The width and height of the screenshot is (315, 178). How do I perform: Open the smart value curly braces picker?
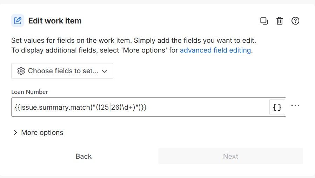[277, 107]
